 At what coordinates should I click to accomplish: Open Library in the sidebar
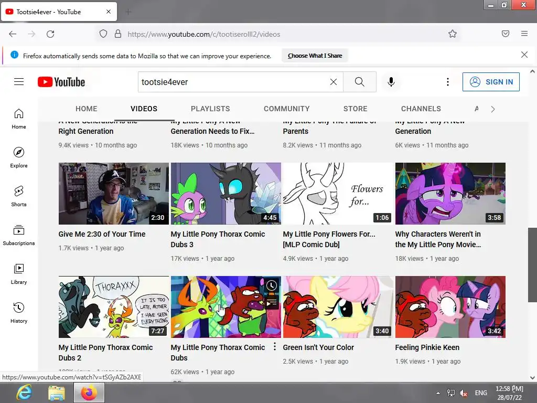(19, 274)
